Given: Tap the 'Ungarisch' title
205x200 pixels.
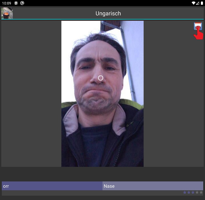Looking at the screenshot, I should coord(108,14).
